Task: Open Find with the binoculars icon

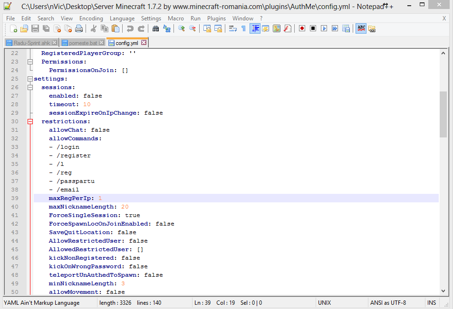Action: (156, 28)
